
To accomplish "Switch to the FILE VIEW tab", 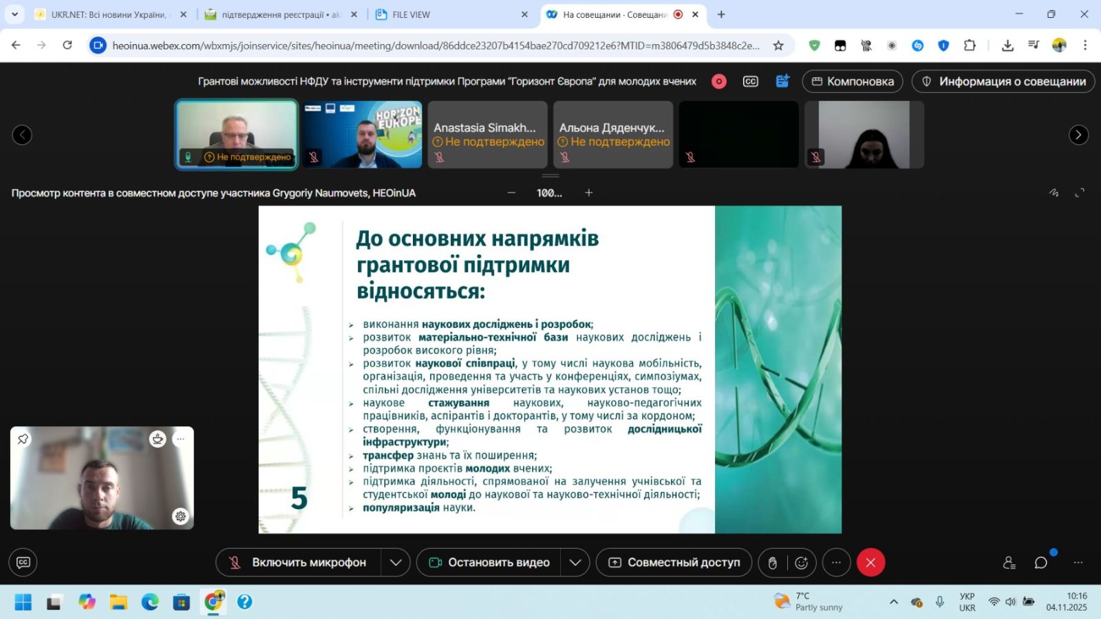I will [x=411, y=14].
